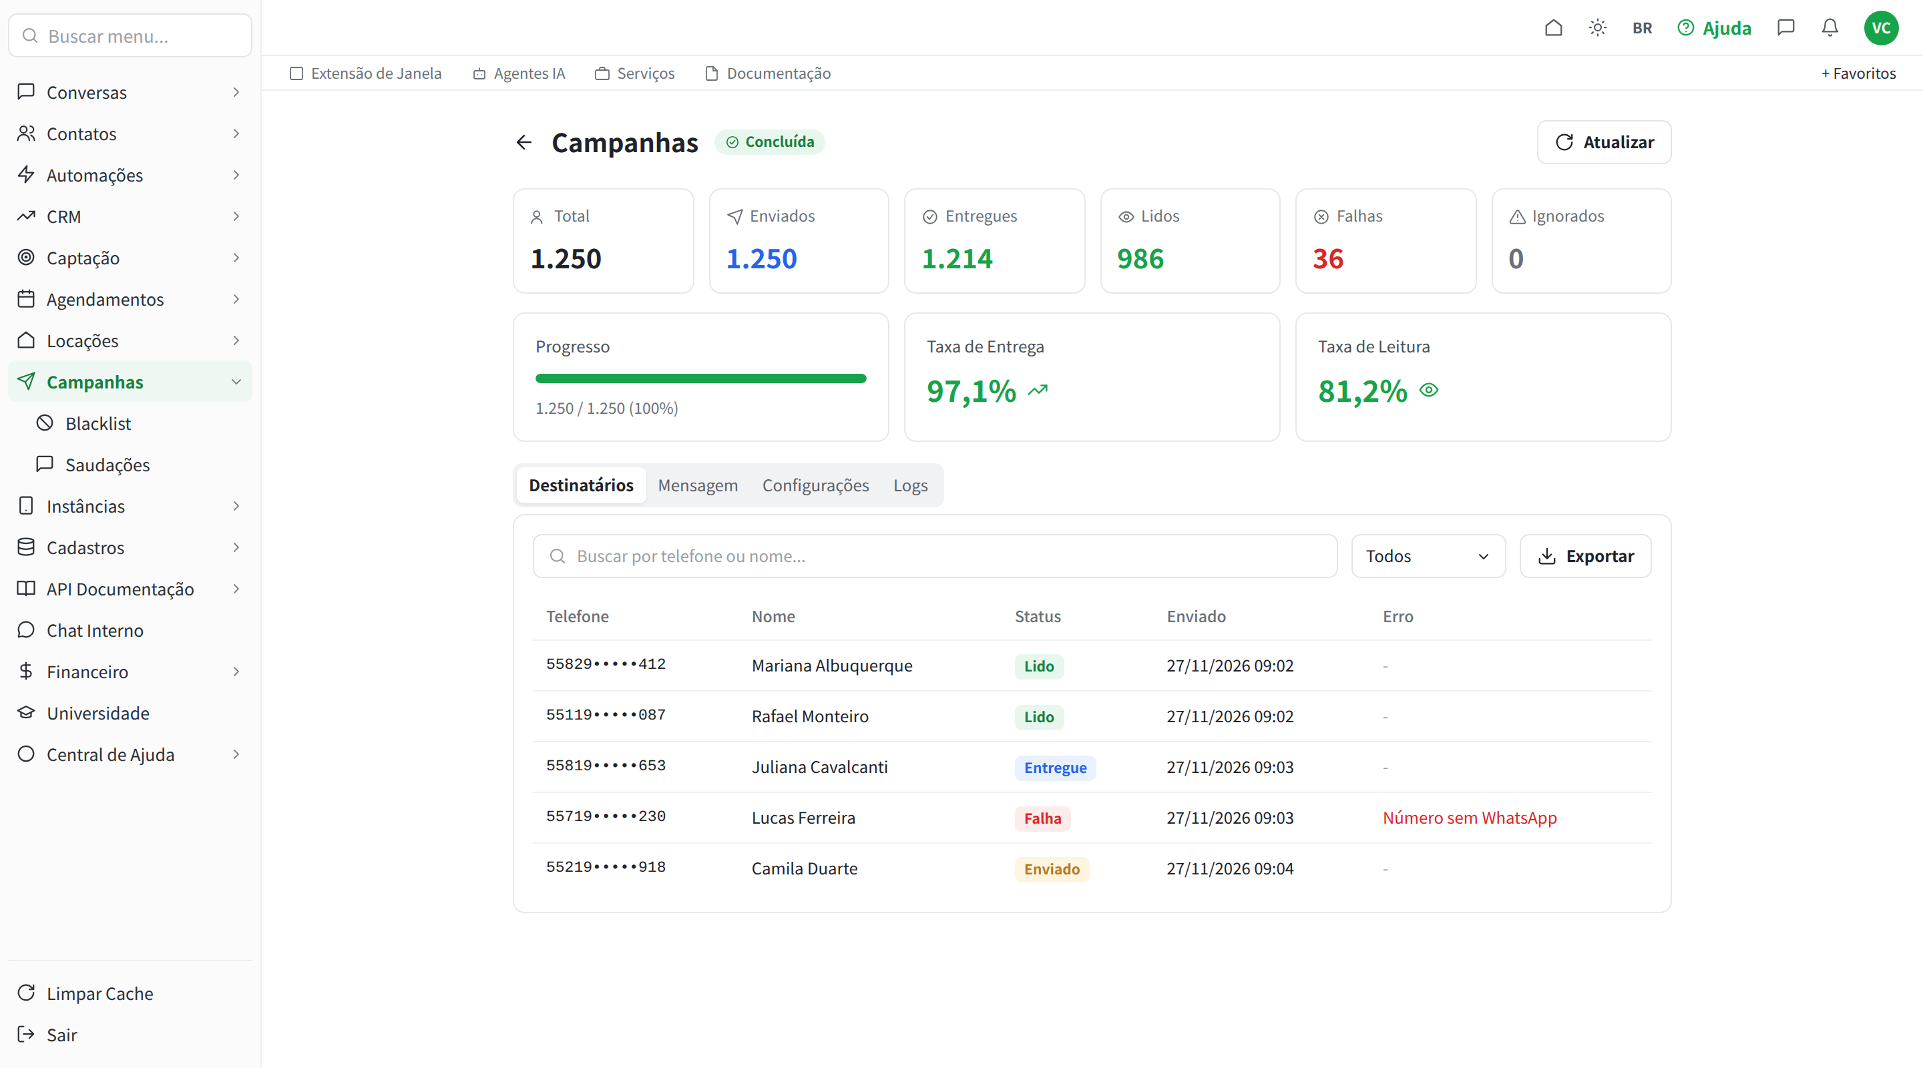The height and width of the screenshot is (1068, 1923).
Task: Open Agendamentos calendar icon
Action: click(26, 299)
